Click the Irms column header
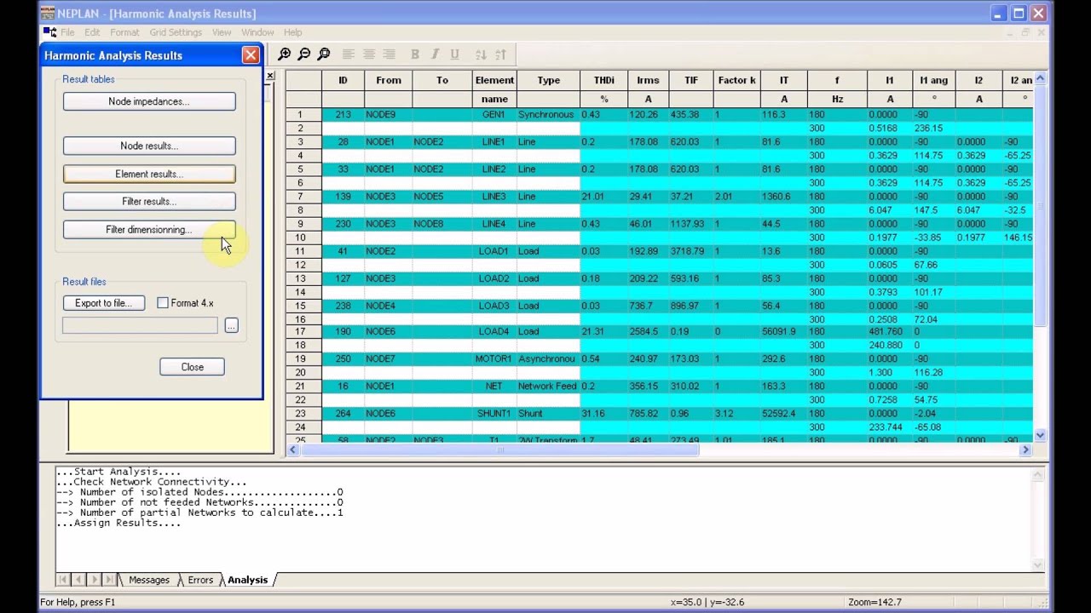The height and width of the screenshot is (613, 1091). (648, 80)
